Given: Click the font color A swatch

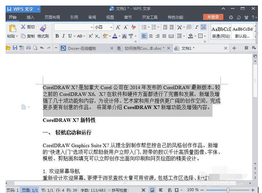Looking at the screenshot, I should coord(115,36).
